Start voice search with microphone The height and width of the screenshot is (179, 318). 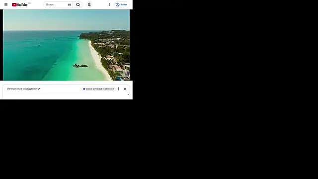[x=89, y=4]
